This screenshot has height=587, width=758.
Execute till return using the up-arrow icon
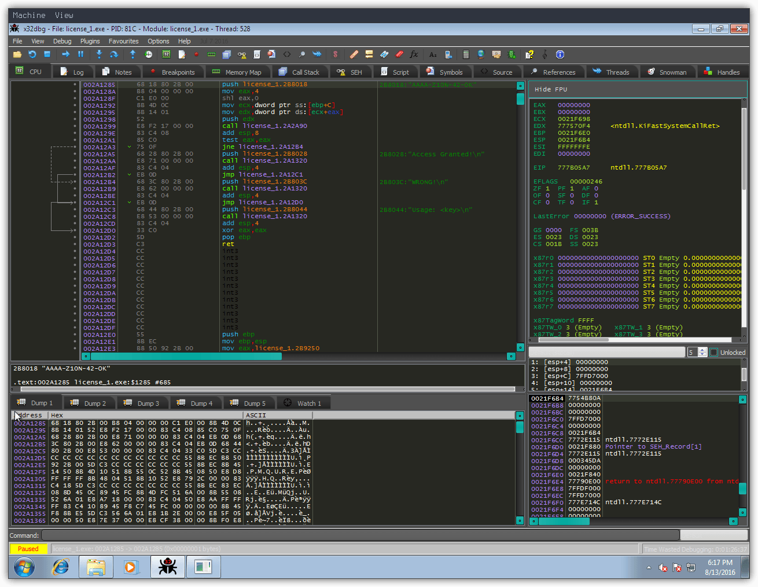(133, 54)
